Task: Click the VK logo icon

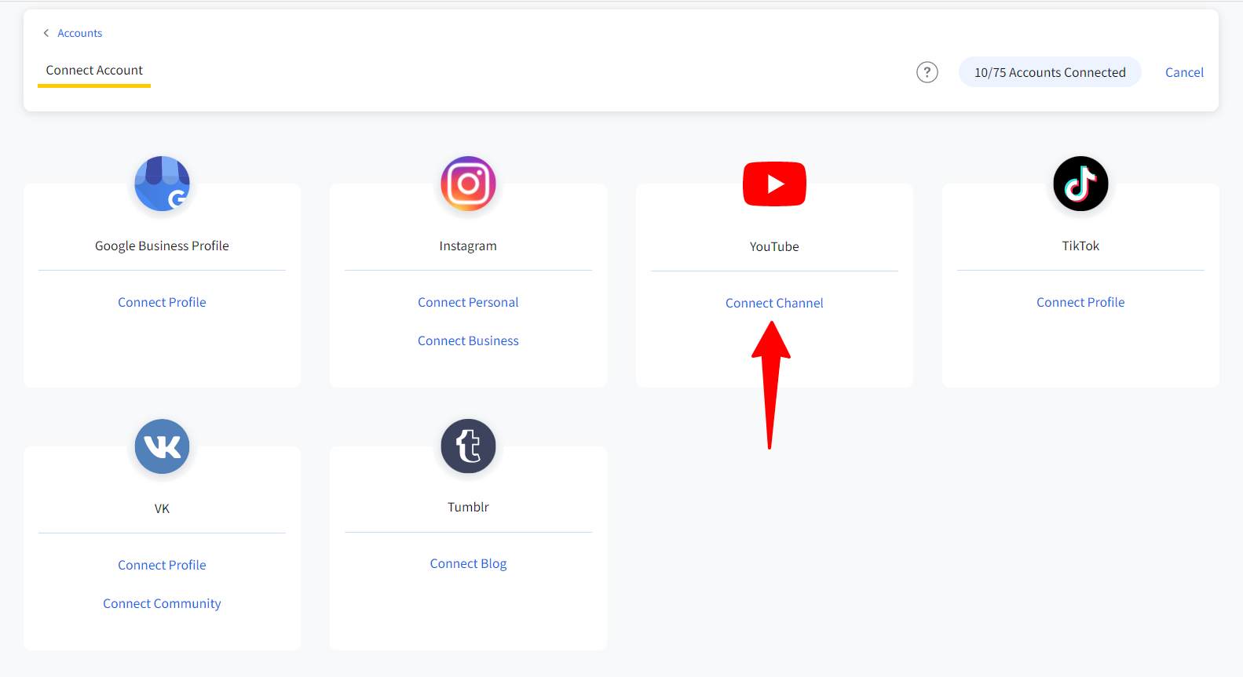Action: coord(163,446)
